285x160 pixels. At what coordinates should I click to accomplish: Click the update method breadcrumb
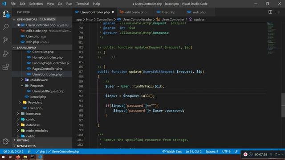pyautogui.click(x=197, y=20)
